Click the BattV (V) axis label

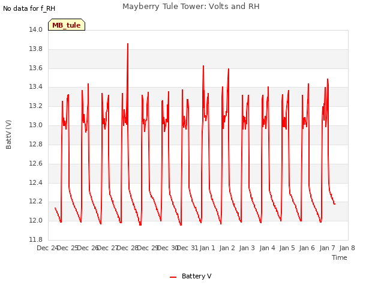pos(8,134)
